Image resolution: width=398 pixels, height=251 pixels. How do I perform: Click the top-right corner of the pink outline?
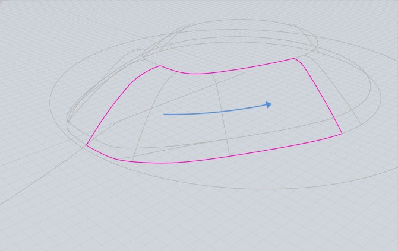[x=294, y=58]
